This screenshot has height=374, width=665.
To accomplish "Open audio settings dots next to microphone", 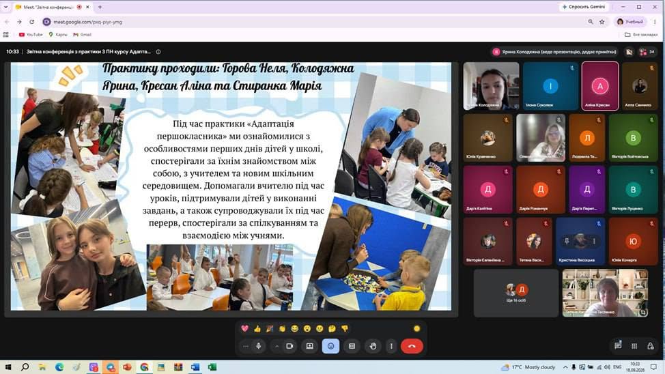I will 246,346.
